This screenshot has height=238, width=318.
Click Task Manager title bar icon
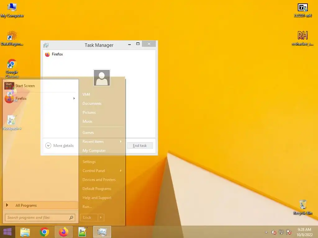point(46,45)
